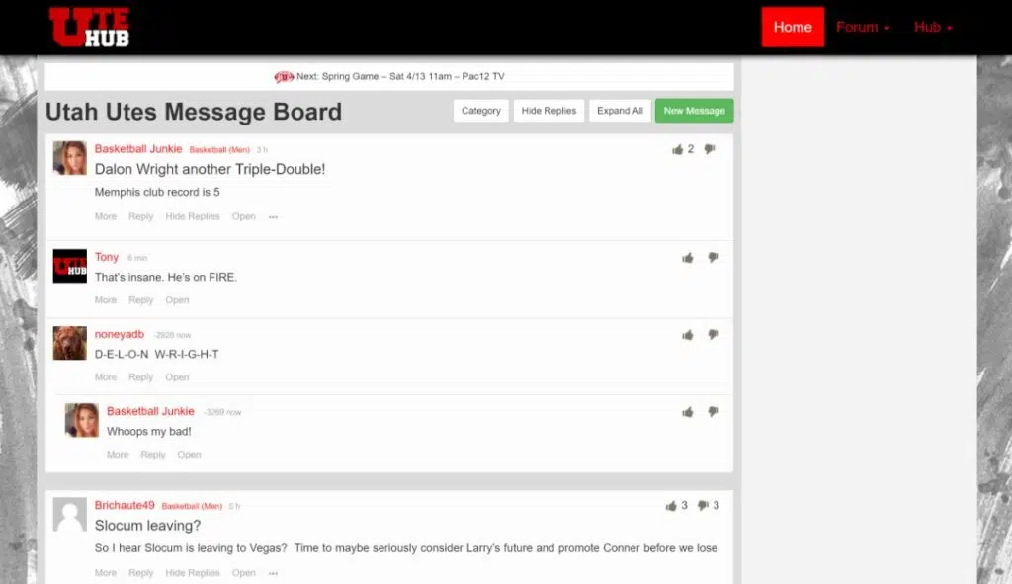Screen dimensions: 1012x584
Task: Thumbs up Basketball Junkie's Whoops reply
Action: click(x=687, y=411)
